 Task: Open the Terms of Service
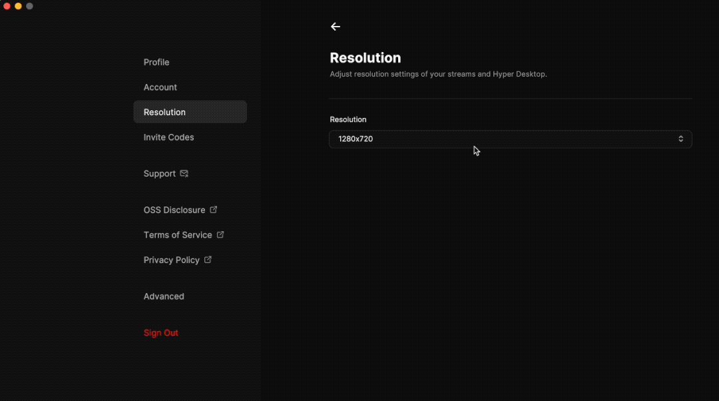[x=178, y=234]
